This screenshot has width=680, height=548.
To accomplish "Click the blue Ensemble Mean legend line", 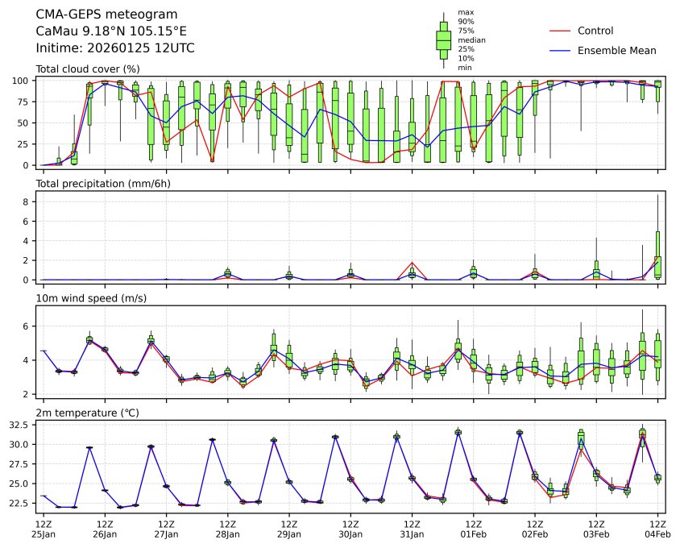I will [x=559, y=50].
